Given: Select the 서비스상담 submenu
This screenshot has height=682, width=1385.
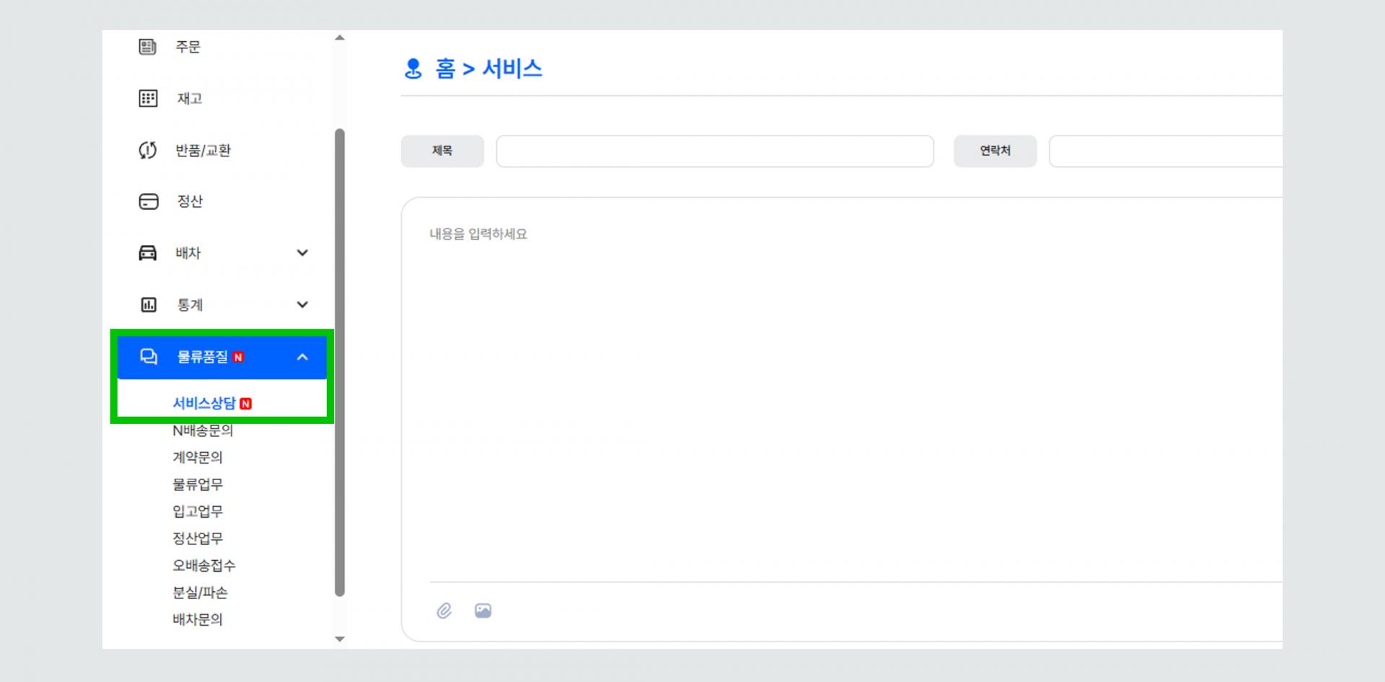Looking at the screenshot, I should [x=204, y=403].
